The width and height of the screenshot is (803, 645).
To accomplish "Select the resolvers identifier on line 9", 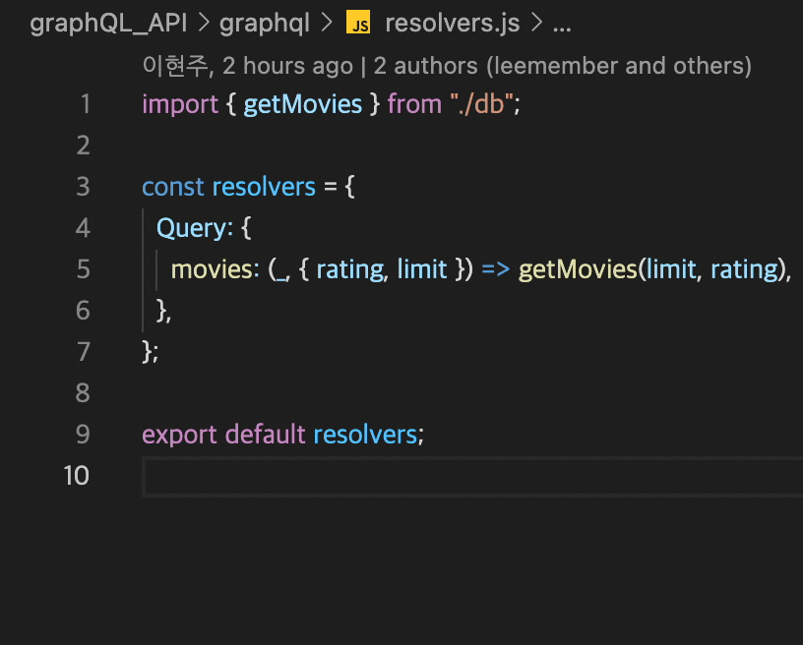I will pos(365,434).
